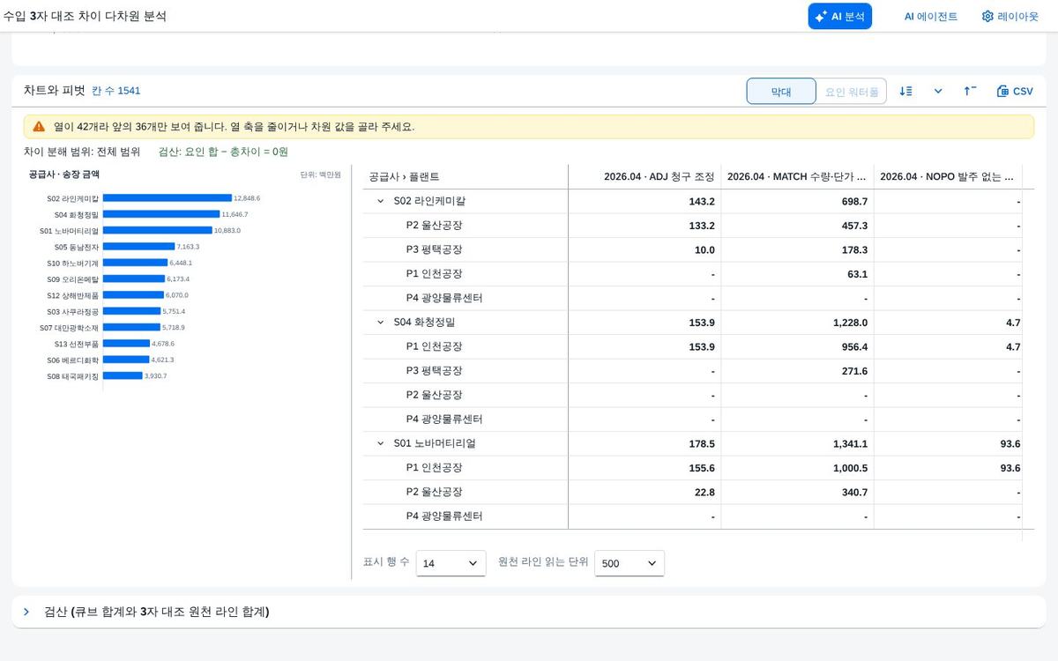Viewport: 1058px width, 661px height.
Task: Click the 칸 수 1541 cell count text
Action: click(x=116, y=91)
